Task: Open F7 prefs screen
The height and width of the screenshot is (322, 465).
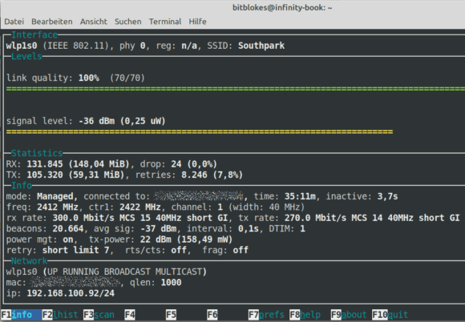Action: [266, 314]
